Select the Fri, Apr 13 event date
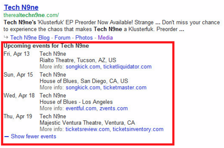The image size is (224, 148). (x=17, y=54)
